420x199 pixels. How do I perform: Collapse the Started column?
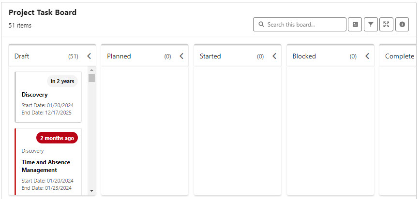click(x=274, y=56)
